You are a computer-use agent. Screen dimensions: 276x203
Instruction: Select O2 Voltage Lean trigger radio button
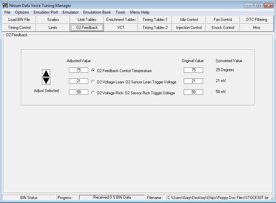pos(93,82)
